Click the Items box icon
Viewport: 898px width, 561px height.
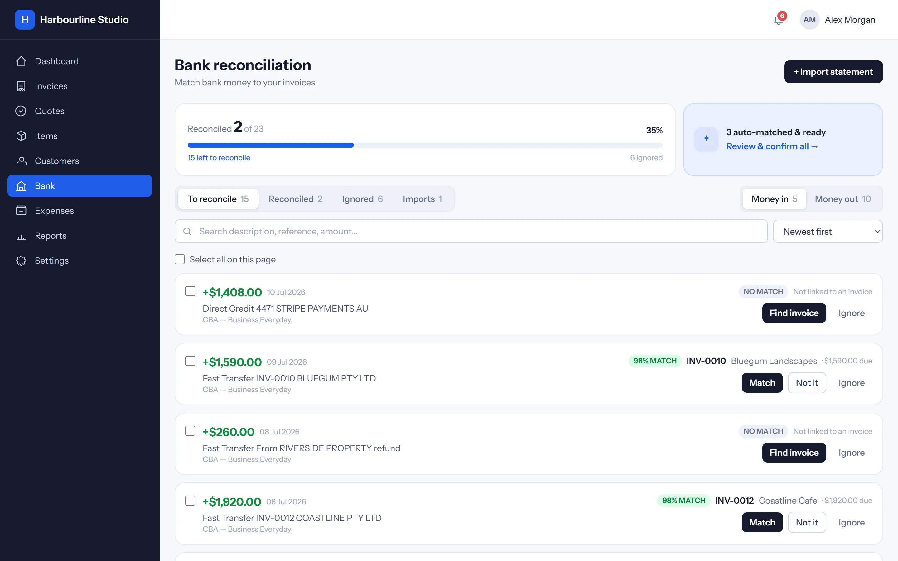[21, 136]
